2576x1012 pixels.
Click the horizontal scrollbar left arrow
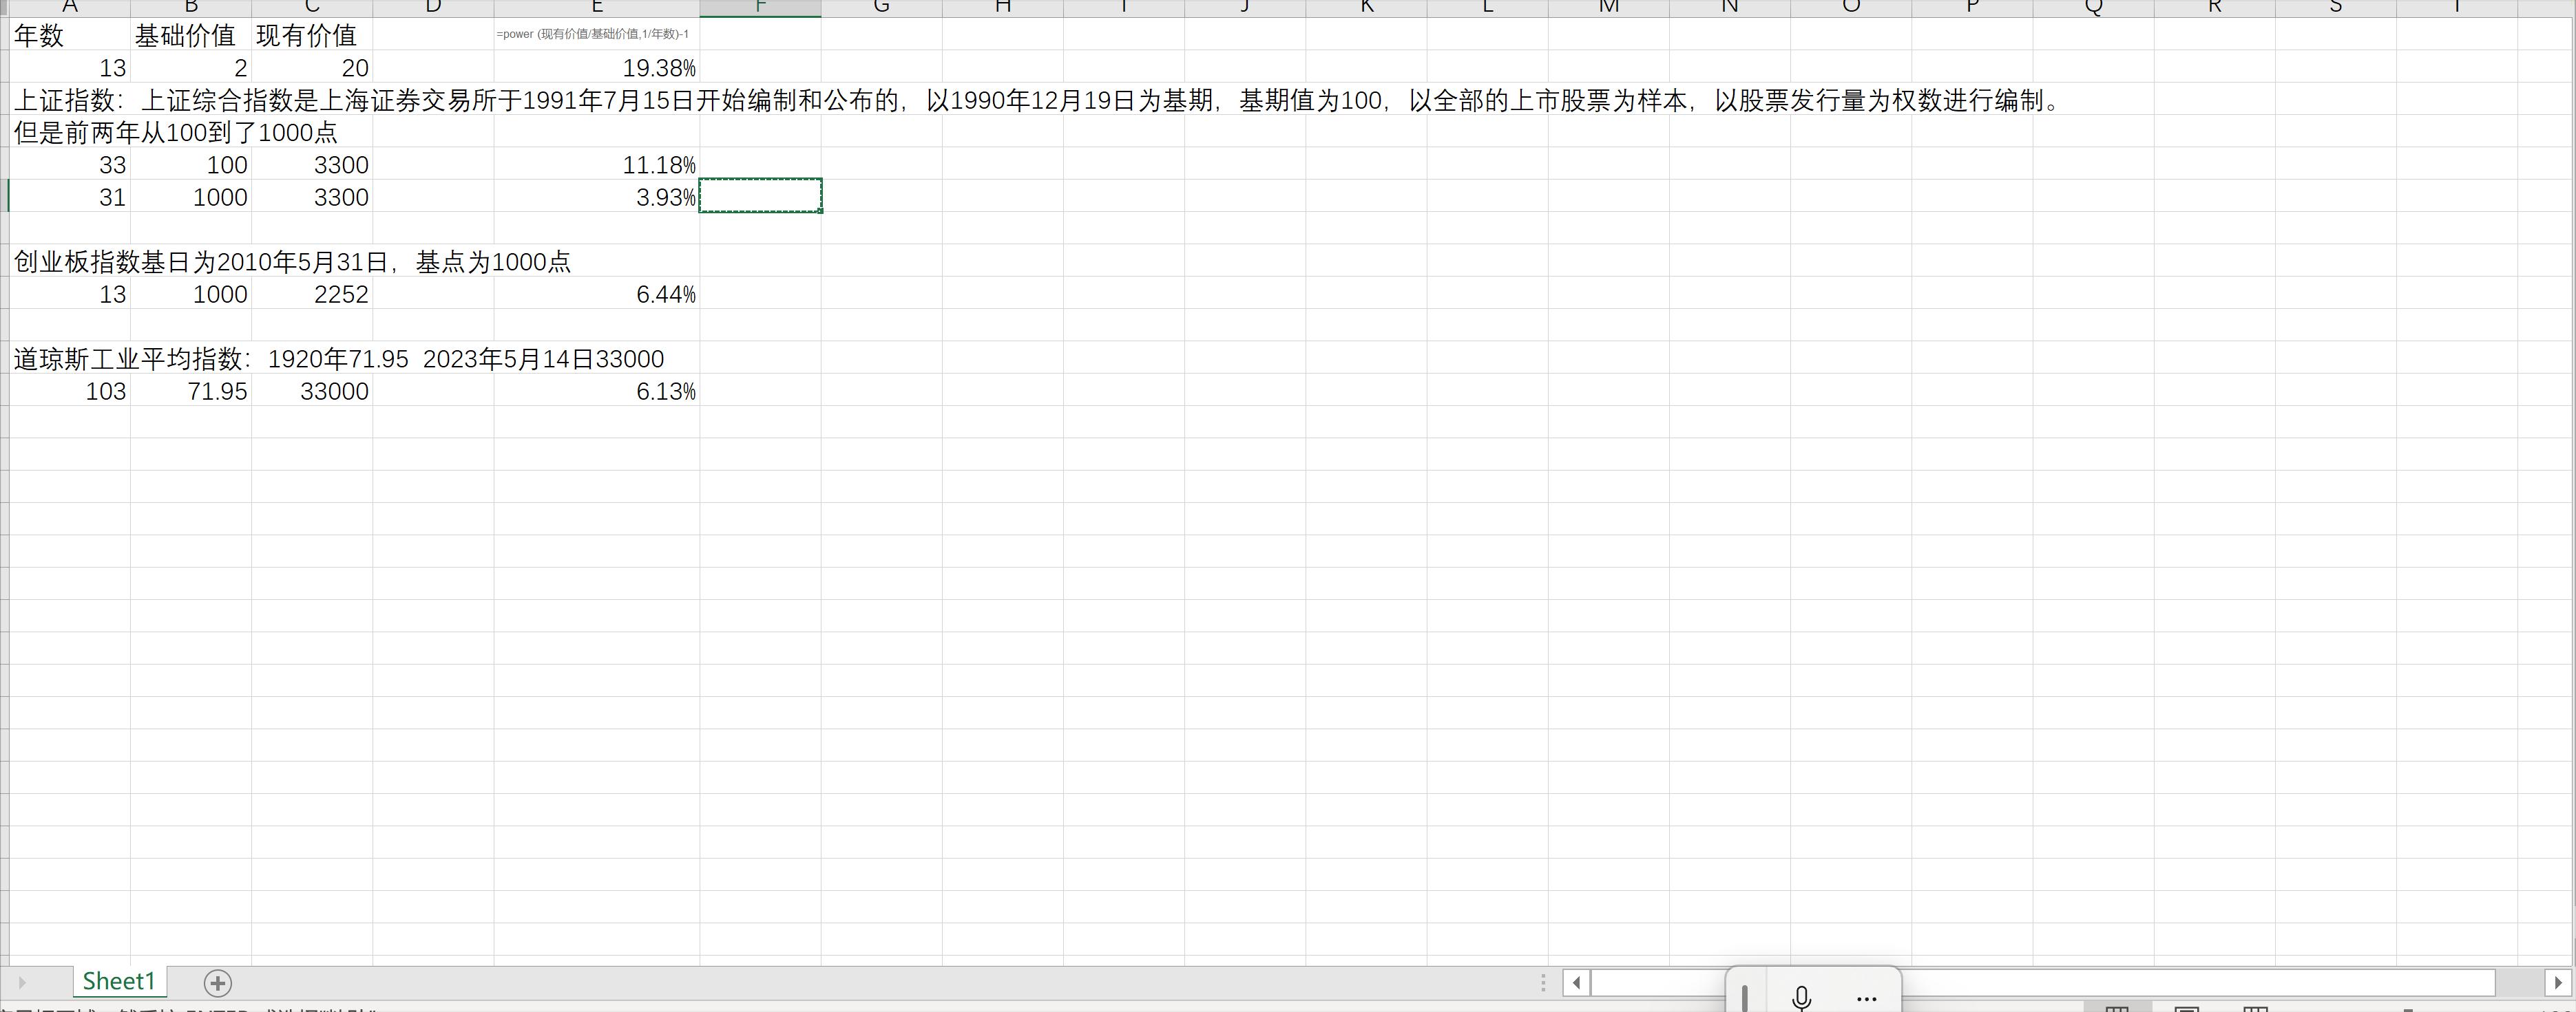1576,982
